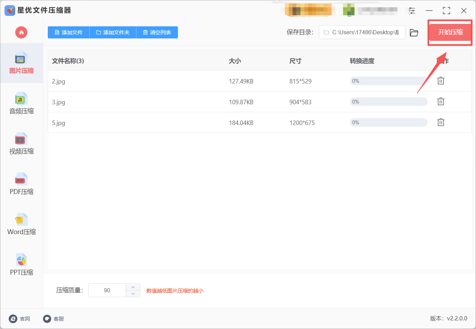This screenshot has width=476, height=329.
Task: Delete 3.jpg with trash icon
Action: [441, 101]
